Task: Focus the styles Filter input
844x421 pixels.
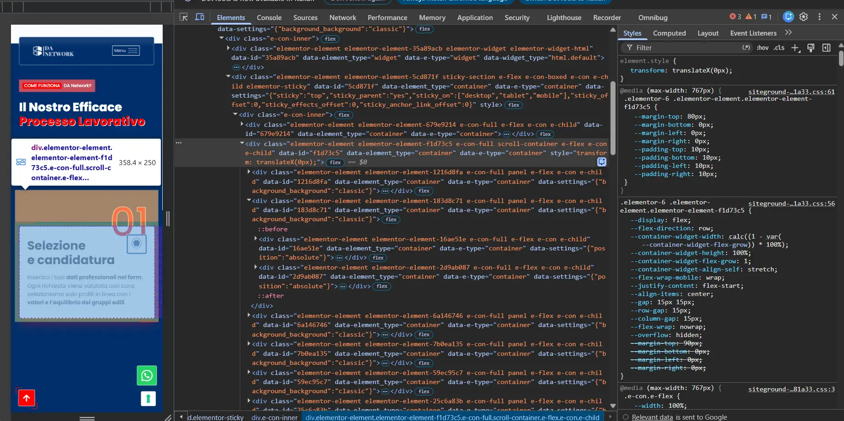Action: tap(685, 48)
